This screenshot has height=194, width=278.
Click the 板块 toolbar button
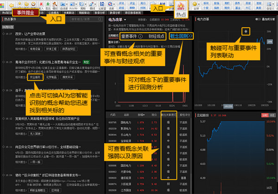206,3
